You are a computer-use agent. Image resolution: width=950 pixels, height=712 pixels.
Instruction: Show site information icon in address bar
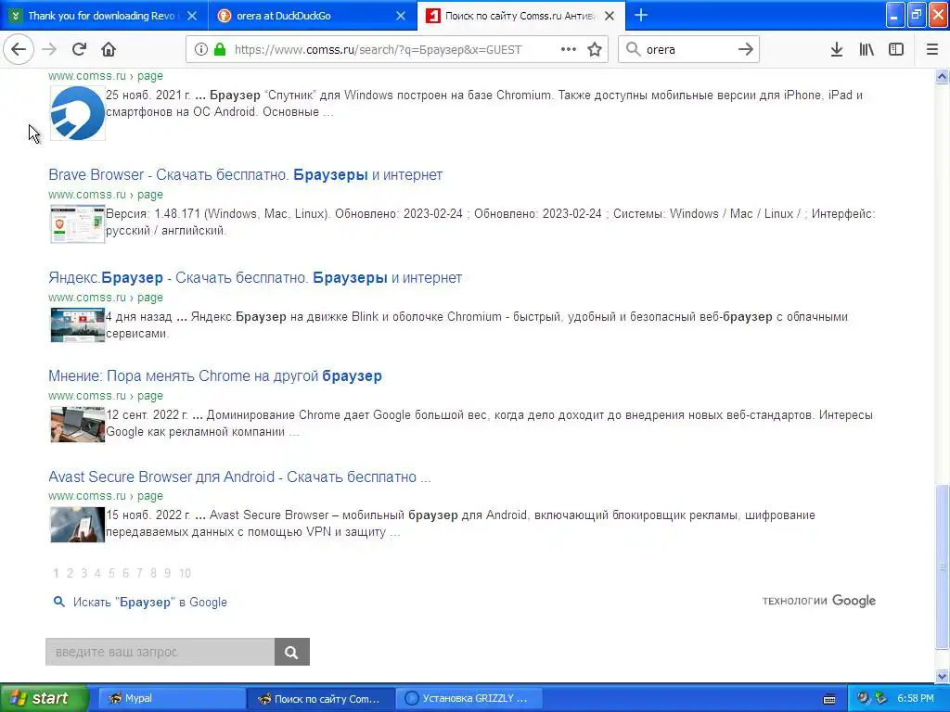[x=200, y=50]
